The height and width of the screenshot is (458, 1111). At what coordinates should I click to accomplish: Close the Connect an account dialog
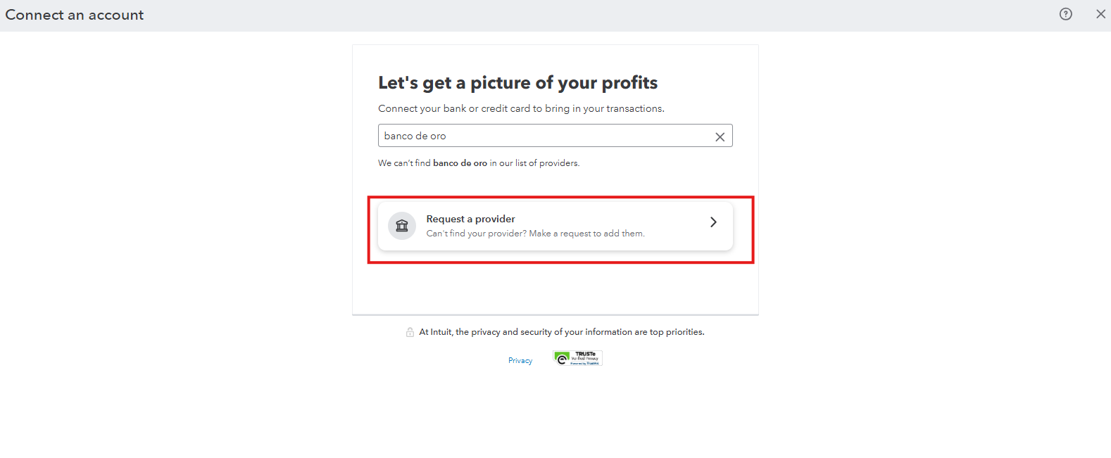pyautogui.click(x=1100, y=14)
